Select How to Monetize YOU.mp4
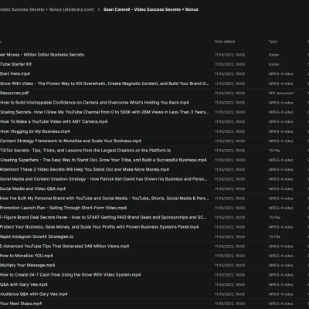Viewport: 309px width, 309px height. 26,256
